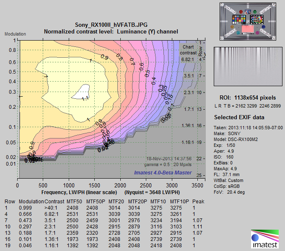Select the 'FL: 37.1 mm' entry
Image resolution: width=285 pixels, height=251 pixels.
click(227, 174)
